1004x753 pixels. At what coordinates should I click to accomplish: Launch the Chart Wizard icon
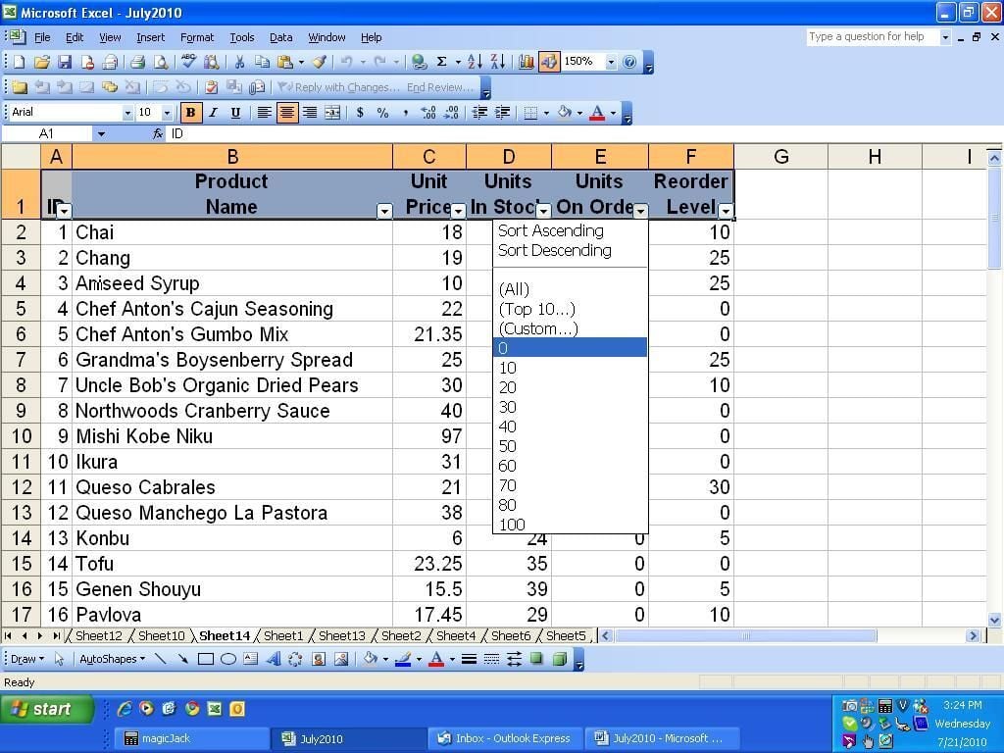[527, 62]
